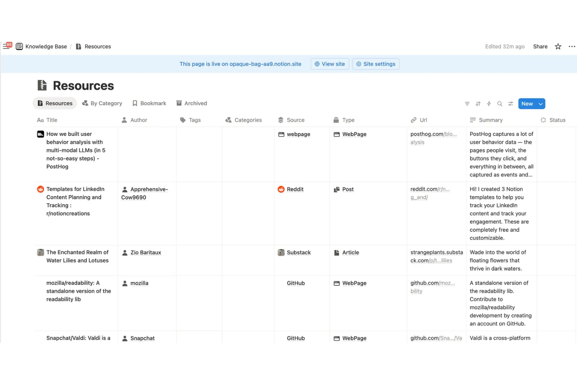Screen dimensions: 577x385
Task: Open automations lightning bolt icon
Action: (489, 104)
